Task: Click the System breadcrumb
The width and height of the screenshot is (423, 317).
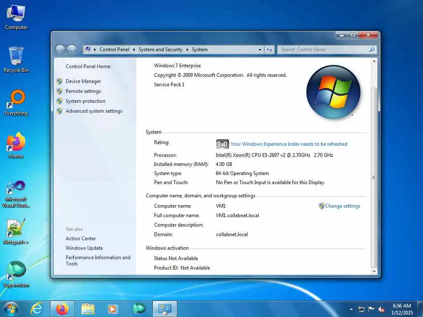Action: [x=200, y=50]
